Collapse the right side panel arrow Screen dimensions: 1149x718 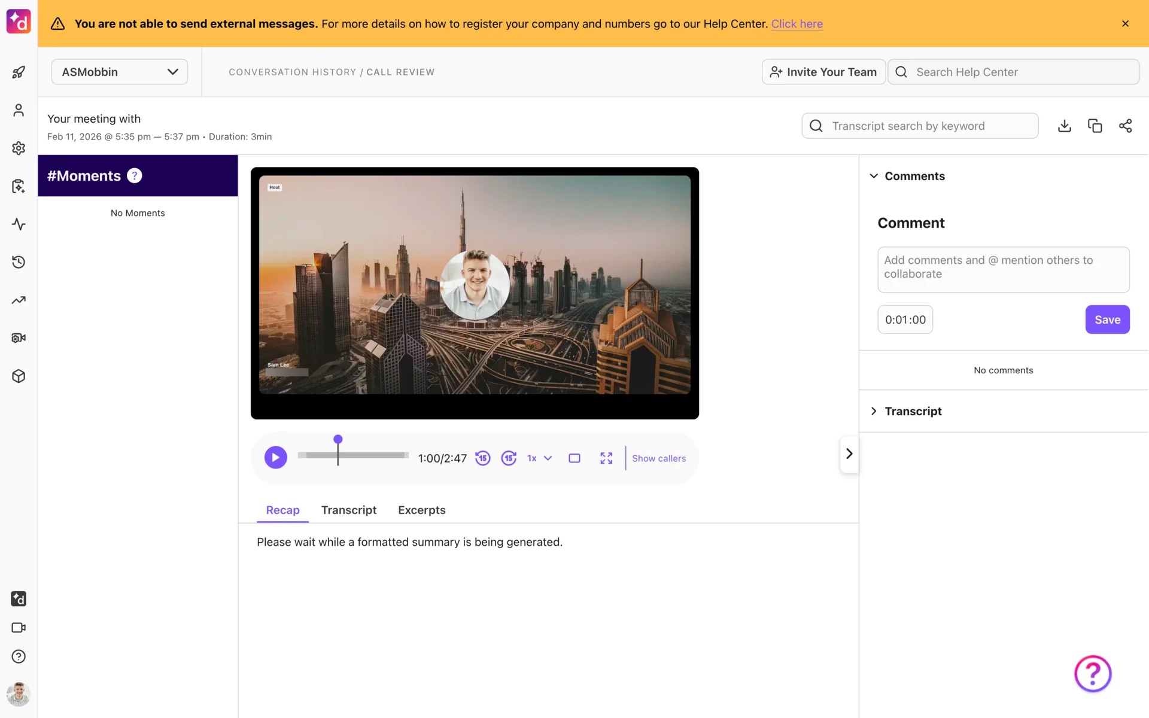point(849,454)
